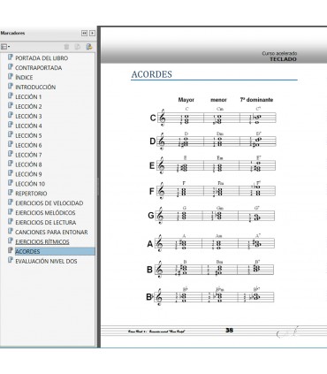327x374 pixels.
Task: Click the new bookmark icon
Action: pos(78,47)
